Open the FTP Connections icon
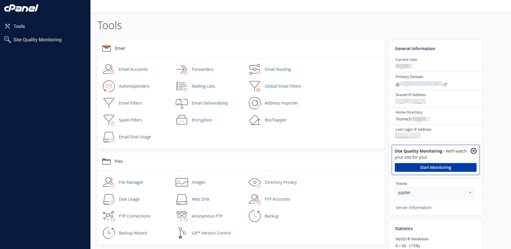 click(x=108, y=216)
